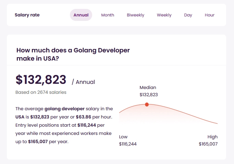
Task: Switch salary rate to Hour
Action: (x=210, y=15)
